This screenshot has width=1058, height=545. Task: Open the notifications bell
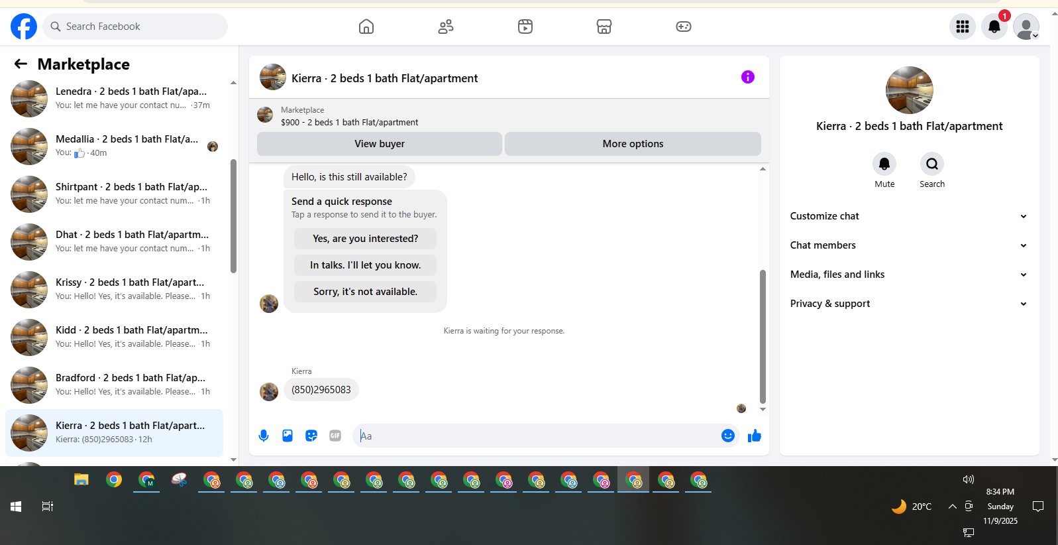click(x=994, y=27)
